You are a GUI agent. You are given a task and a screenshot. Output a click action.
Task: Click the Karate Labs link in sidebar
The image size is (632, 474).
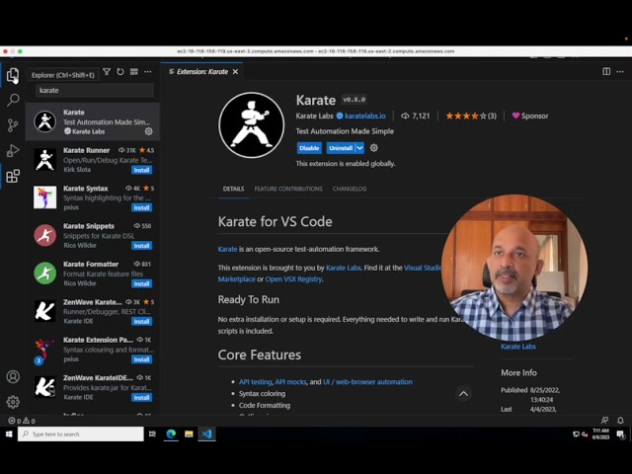point(518,347)
